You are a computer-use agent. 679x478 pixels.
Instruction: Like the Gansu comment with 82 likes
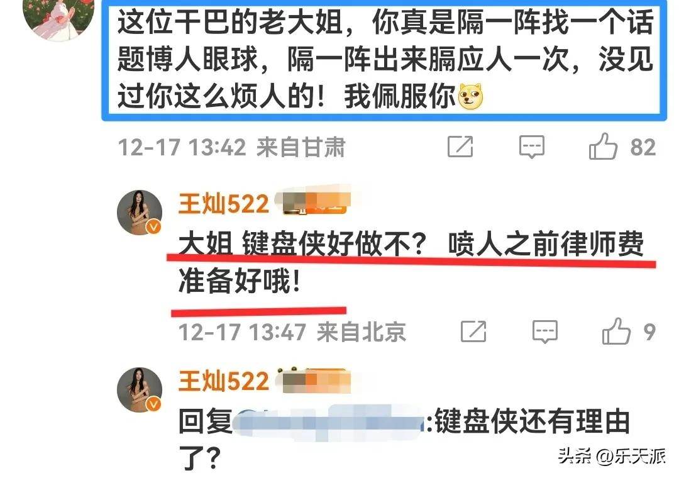(603, 146)
